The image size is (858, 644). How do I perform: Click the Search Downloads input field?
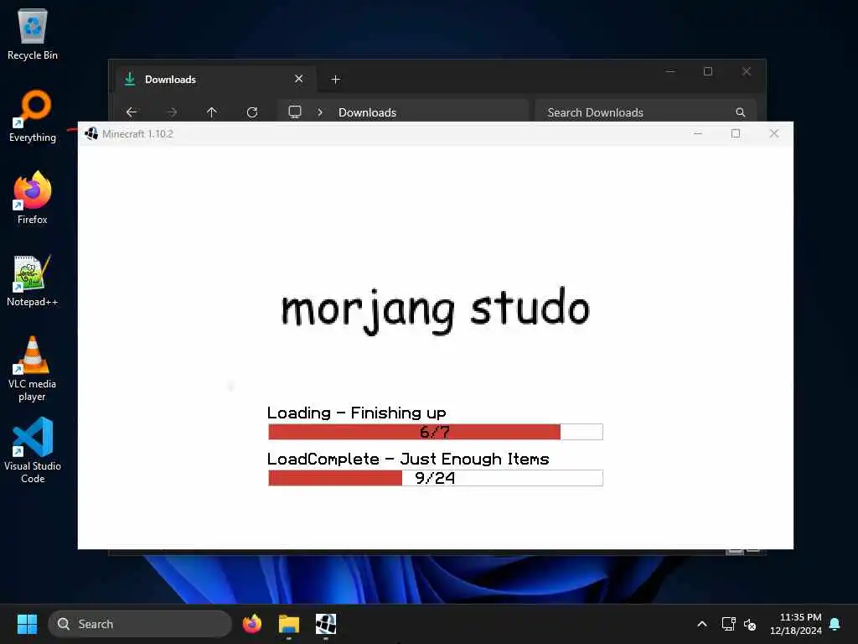[x=646, y=112]
